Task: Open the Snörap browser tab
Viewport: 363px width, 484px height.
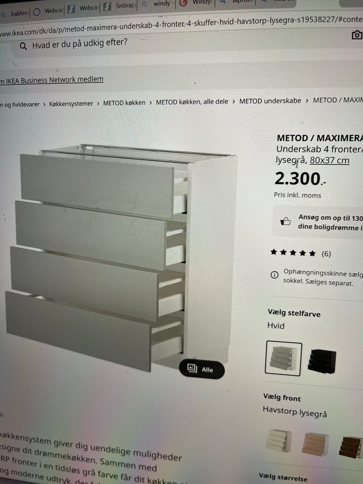Action: [120, 6]
